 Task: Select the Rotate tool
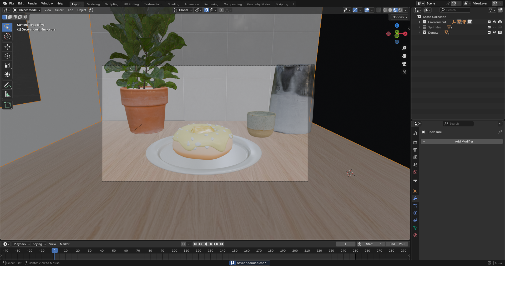[7, 56]
